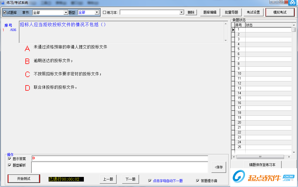Click the 开始测试 button
The image size is (298, 187).
23,179
